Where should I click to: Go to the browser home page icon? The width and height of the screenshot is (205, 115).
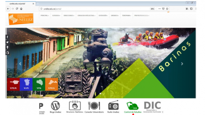[x=21, y=9]
